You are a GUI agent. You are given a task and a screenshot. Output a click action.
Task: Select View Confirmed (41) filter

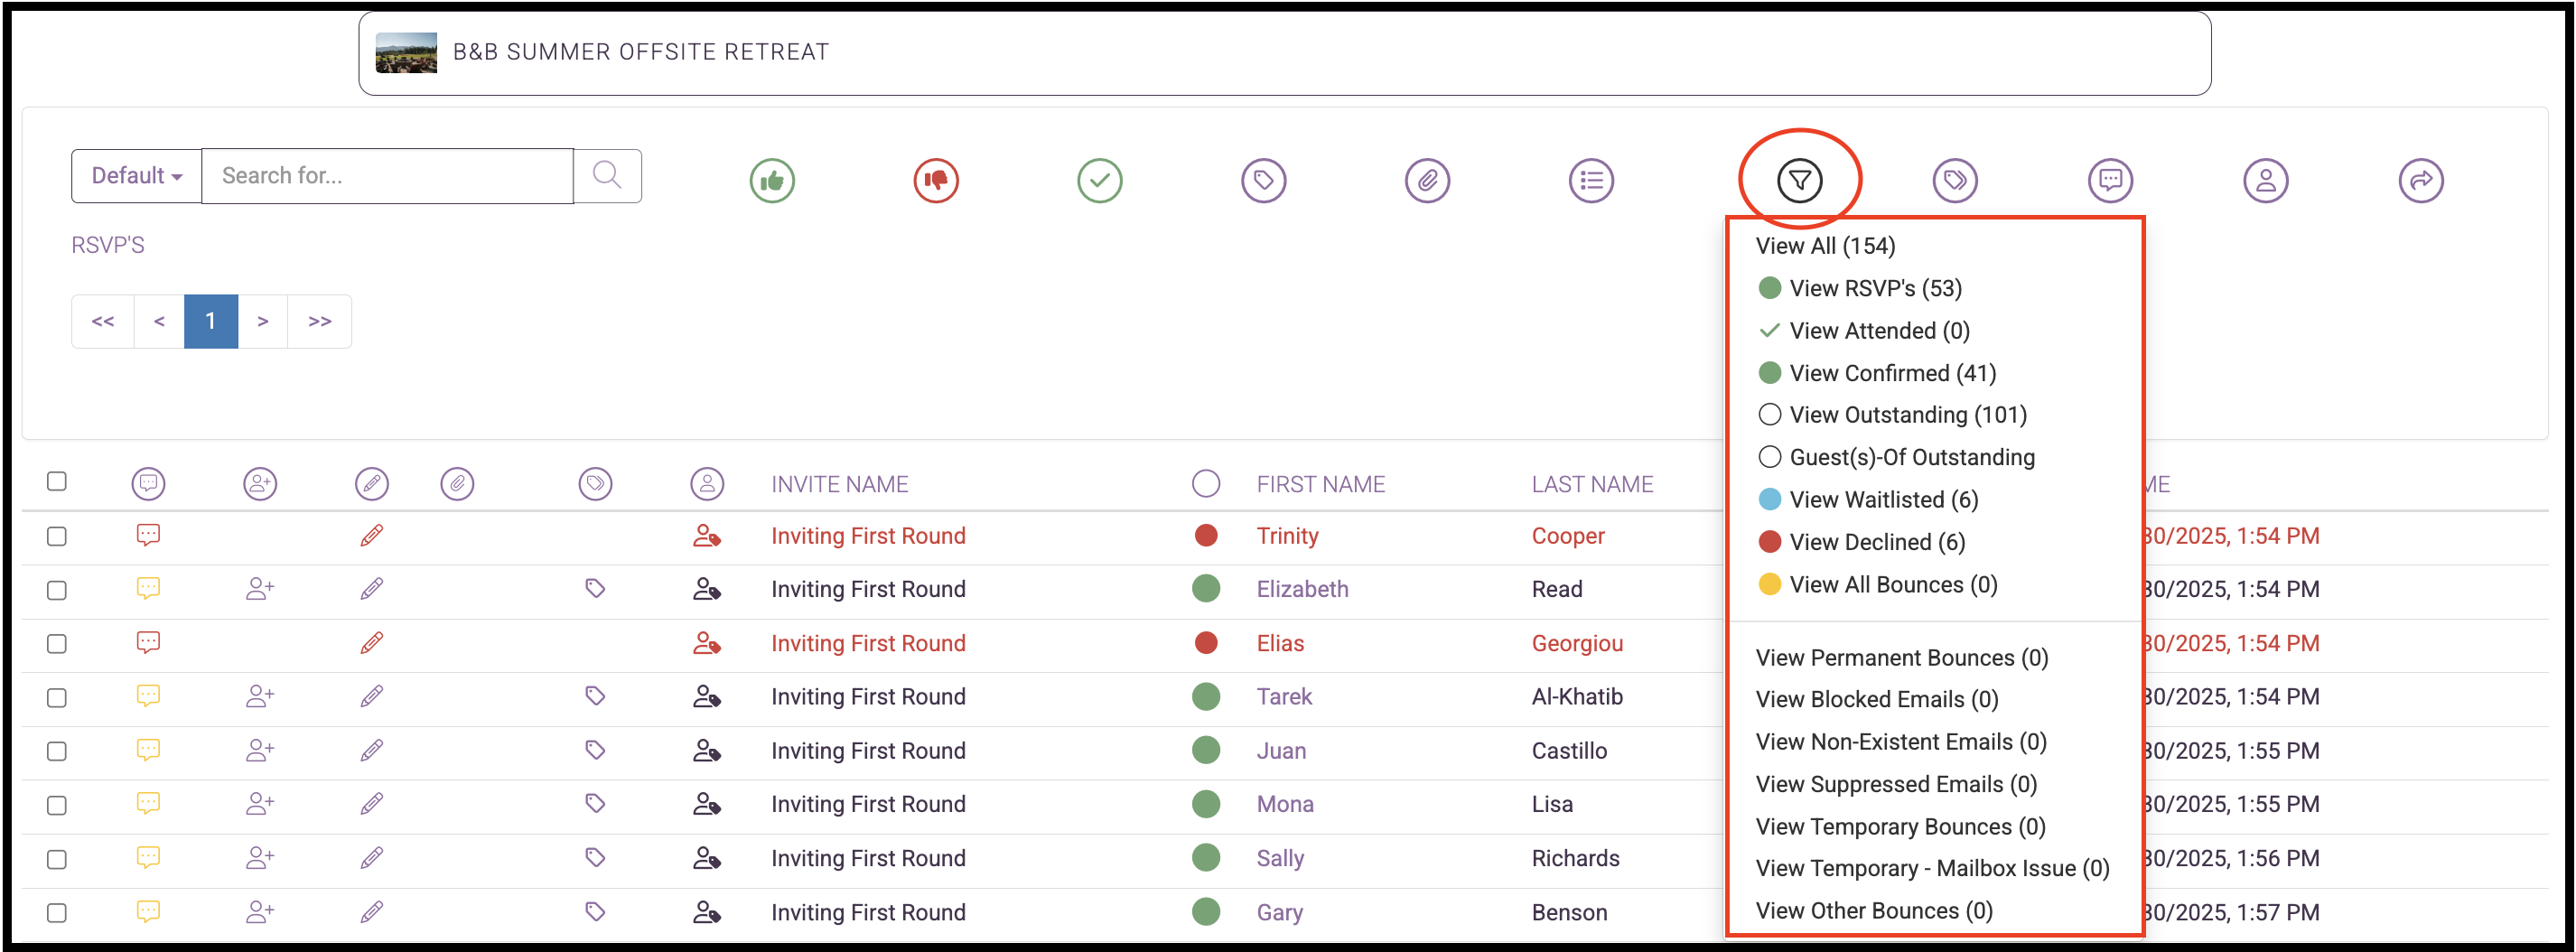tap(1877, 373)
